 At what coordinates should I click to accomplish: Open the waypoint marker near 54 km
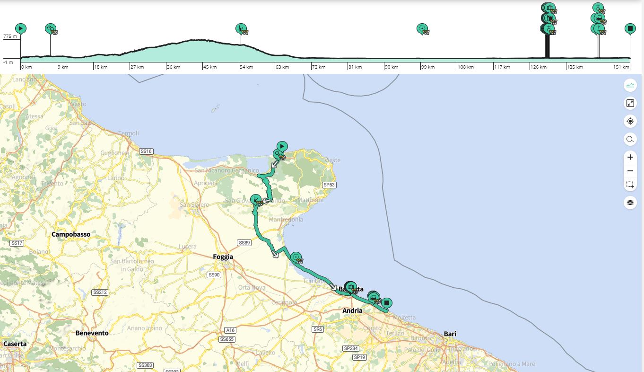click(241, 28)
